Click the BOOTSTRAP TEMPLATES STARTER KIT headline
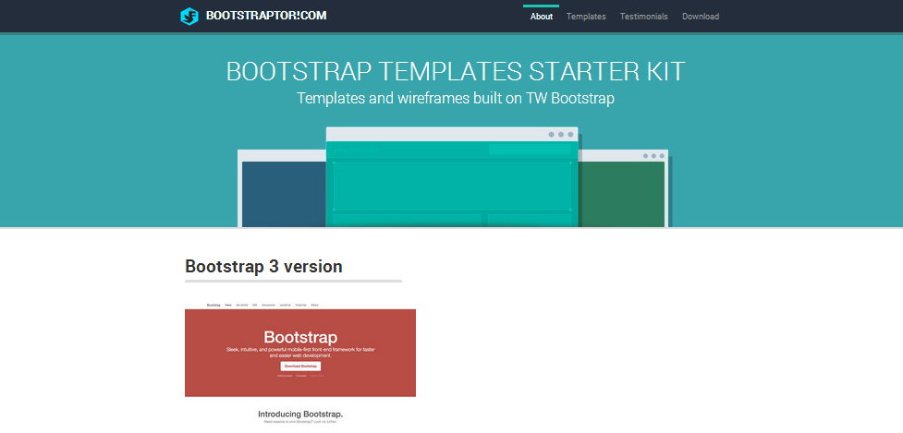Screen dimensions: 903x433 (456, 71)
